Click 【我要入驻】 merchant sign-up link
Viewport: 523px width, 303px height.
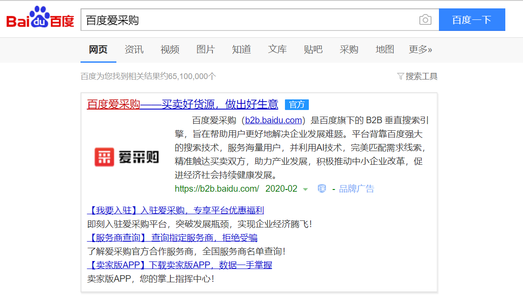tap(175, 210)
